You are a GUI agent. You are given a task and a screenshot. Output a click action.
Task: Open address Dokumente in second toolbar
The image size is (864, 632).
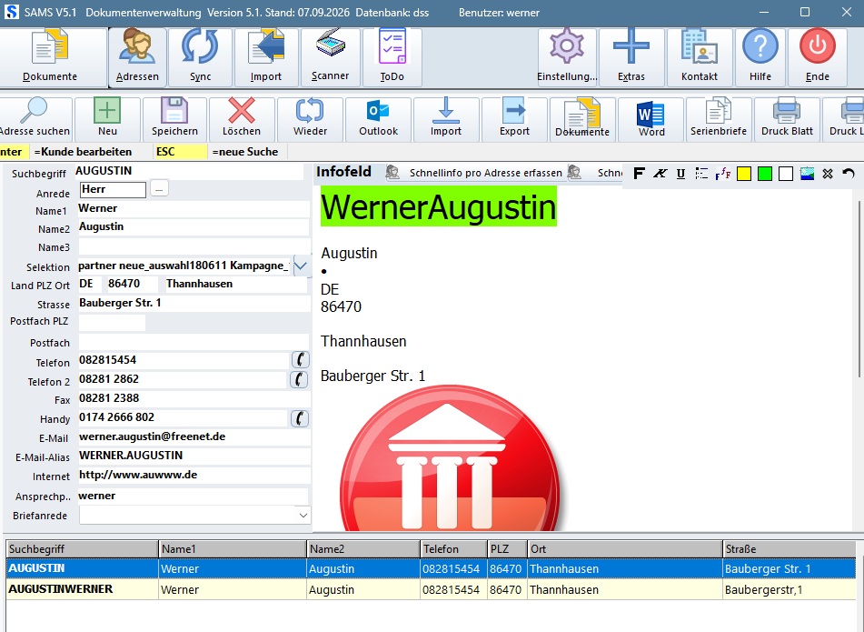click(582, 118)
